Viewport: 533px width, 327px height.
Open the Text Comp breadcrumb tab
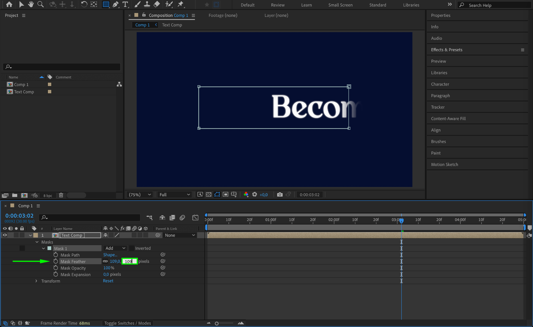172,25
